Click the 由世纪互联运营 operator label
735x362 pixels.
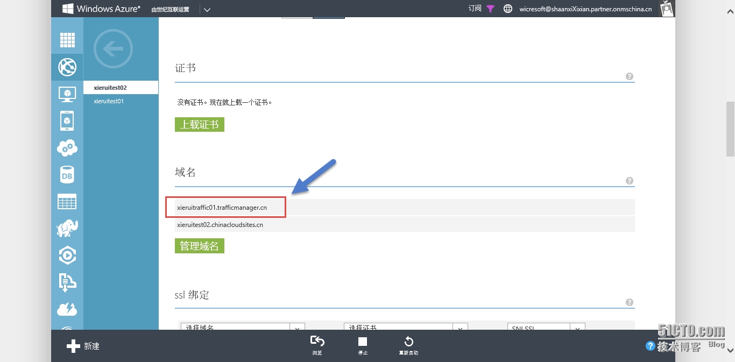click(x=170, y=9)
